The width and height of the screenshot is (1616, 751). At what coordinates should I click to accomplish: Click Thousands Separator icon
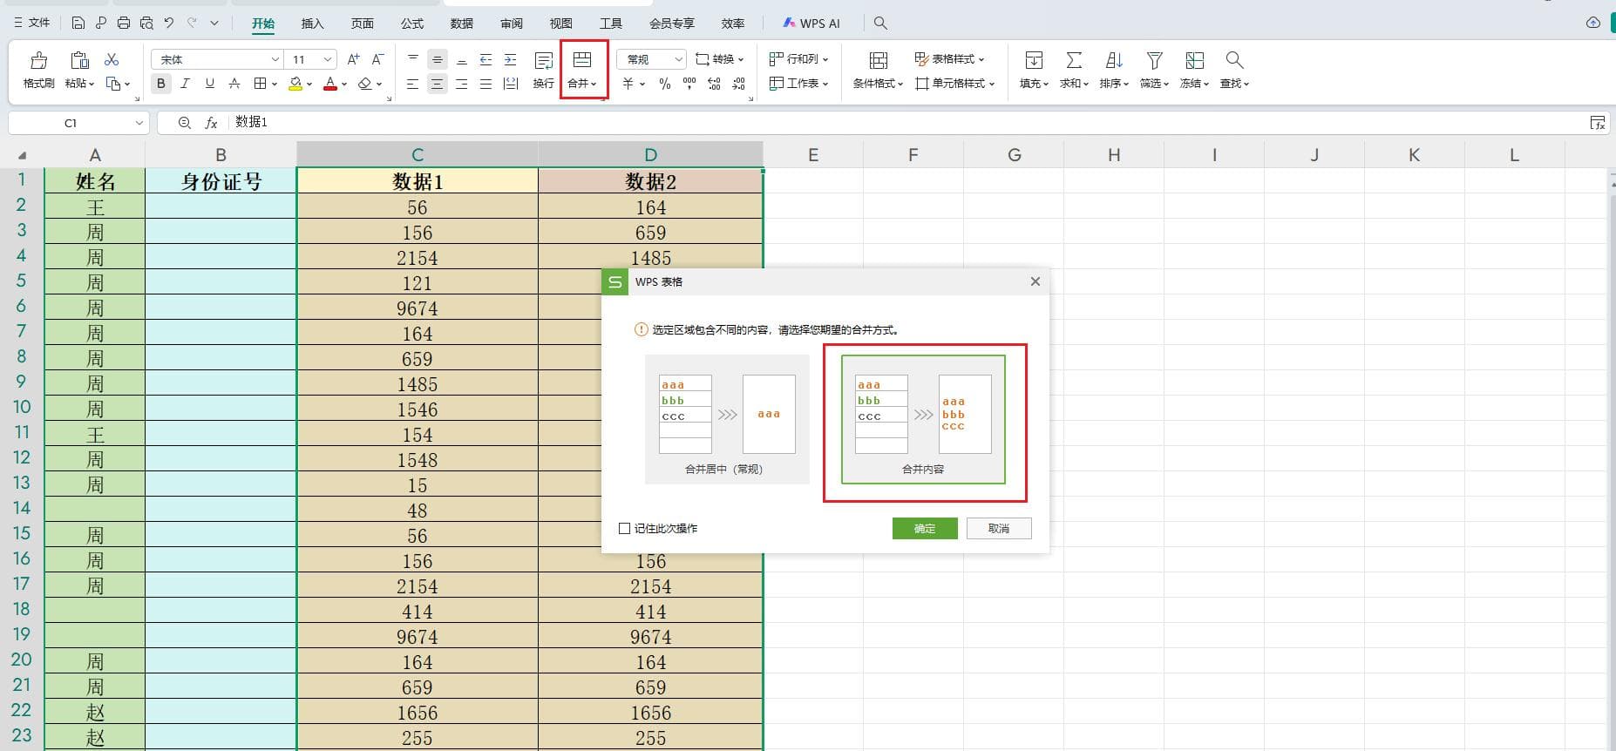tap(689, 84)
